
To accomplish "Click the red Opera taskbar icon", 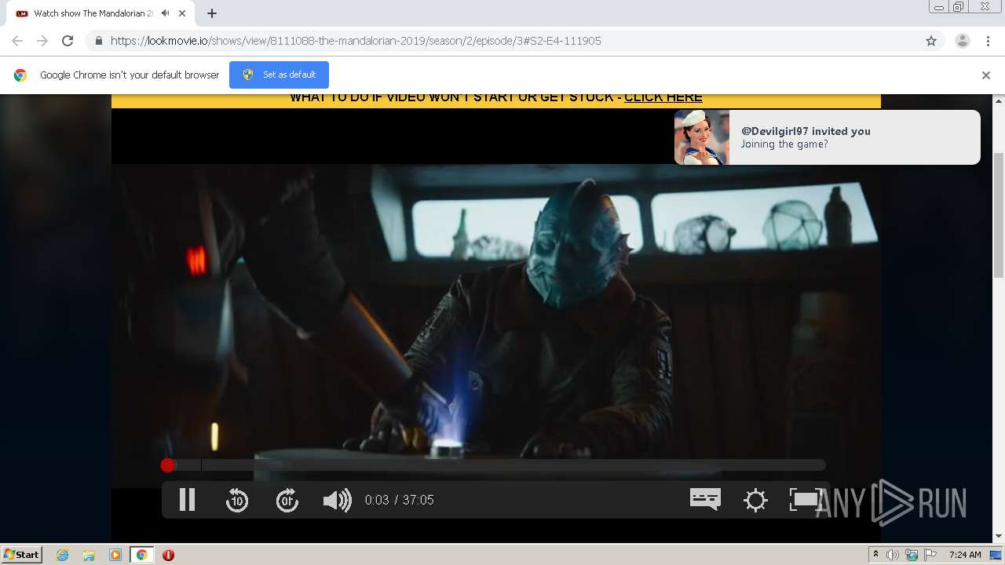I will pyautogui.click(x=168, y=555).
